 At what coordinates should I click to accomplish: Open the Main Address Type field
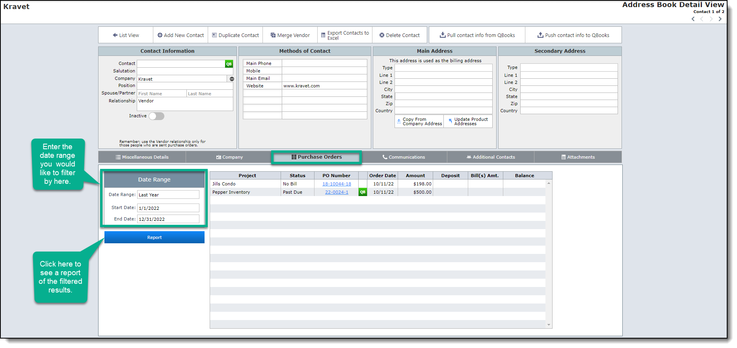coord(443,68)
